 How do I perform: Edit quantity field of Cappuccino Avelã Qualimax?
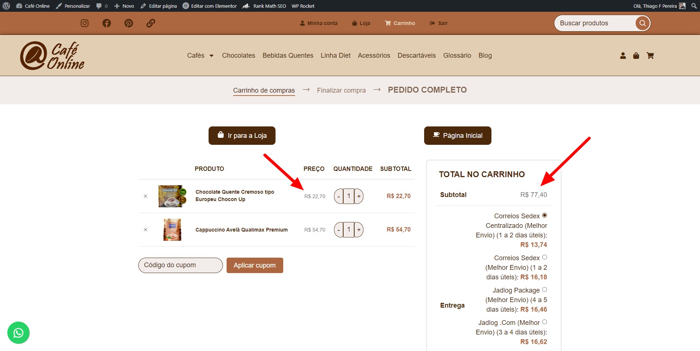pos(349,230)
